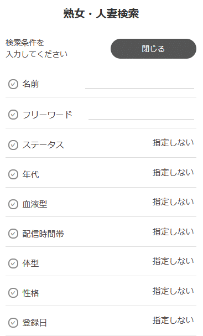Click the check icon beside 名前
203x336 pixels.
[x=13, y=84]
